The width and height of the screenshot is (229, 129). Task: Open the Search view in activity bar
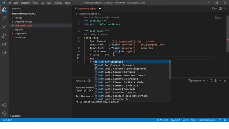pyautogui.click(x=4, y=18)
